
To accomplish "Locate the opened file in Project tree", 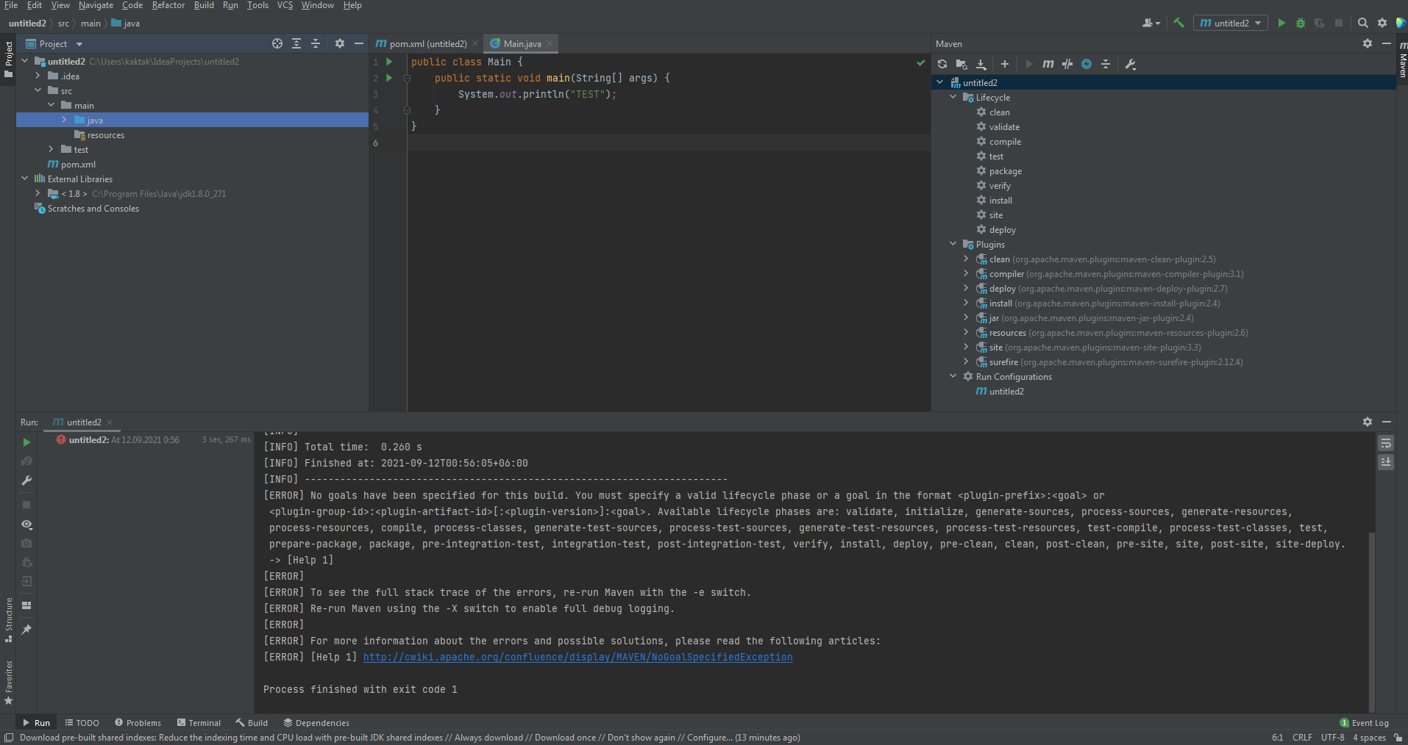I will 277,43.
